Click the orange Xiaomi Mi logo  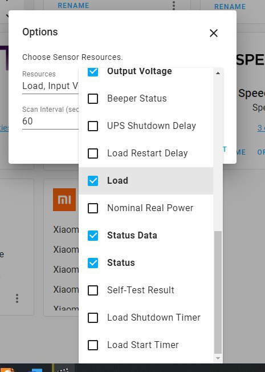[64, 200]
